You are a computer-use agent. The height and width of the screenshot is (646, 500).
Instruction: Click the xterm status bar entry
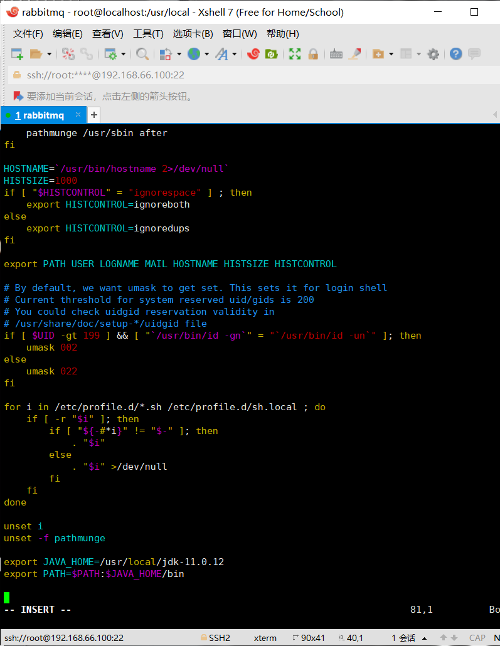point(265,638)
